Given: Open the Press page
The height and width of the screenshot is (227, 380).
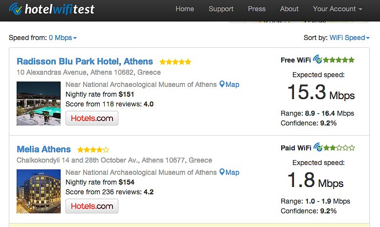Looking at the screenshot, I should coord(257,9).
